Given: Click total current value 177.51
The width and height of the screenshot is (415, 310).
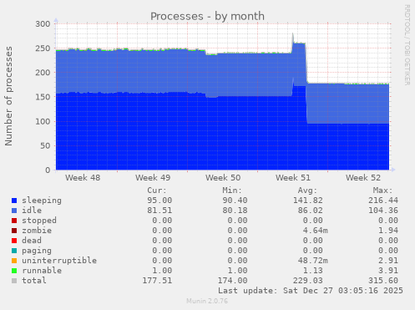Looking at the screenshot, I should (x=157, y=281).
